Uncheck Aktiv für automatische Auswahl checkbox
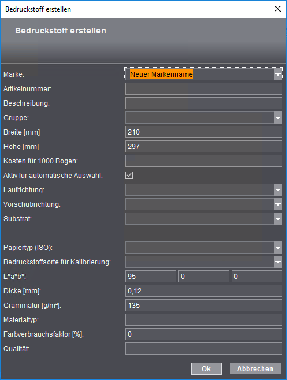 [x=129, y=175]
